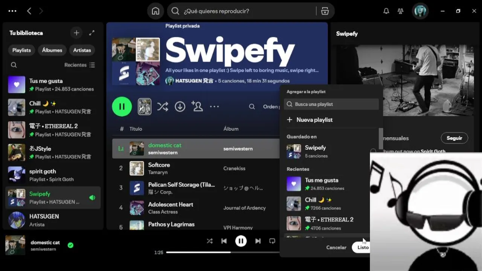Open Tus me gusta in library

[53, 85]
